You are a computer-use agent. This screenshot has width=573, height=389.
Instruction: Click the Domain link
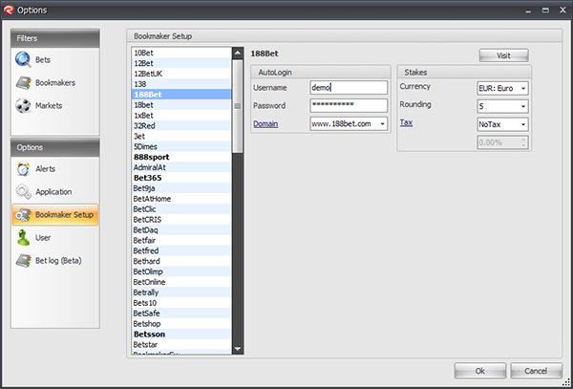click(265, 124)
